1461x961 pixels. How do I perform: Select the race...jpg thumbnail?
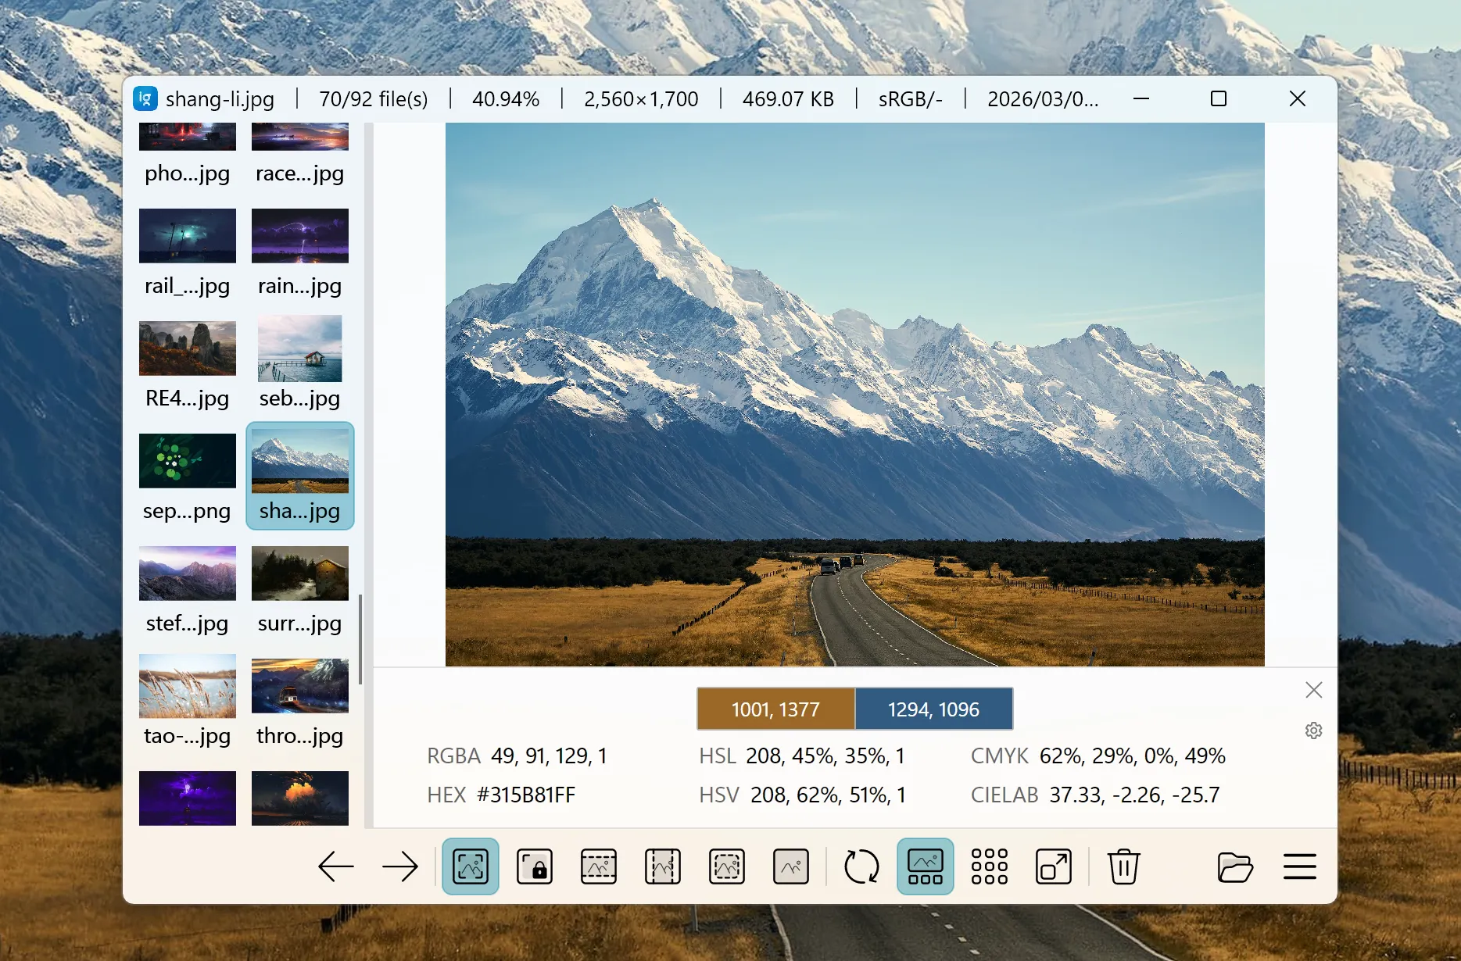click(300, 155)
